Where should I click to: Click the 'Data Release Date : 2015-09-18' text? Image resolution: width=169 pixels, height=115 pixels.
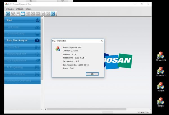tap(75, 65)
